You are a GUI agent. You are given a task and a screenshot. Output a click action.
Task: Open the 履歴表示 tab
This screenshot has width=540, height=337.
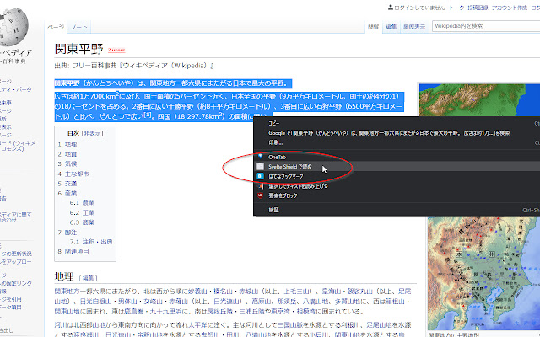[414, 27]
